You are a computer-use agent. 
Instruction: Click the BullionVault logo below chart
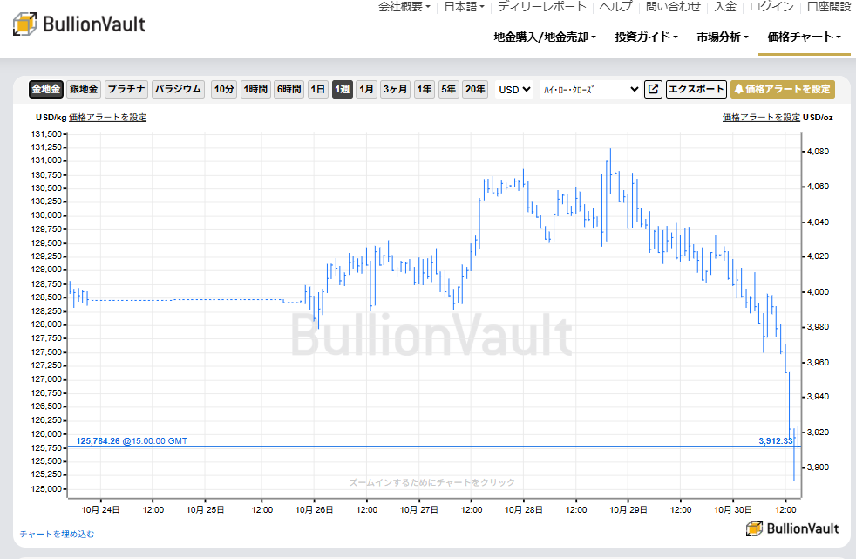pos(792,528)
